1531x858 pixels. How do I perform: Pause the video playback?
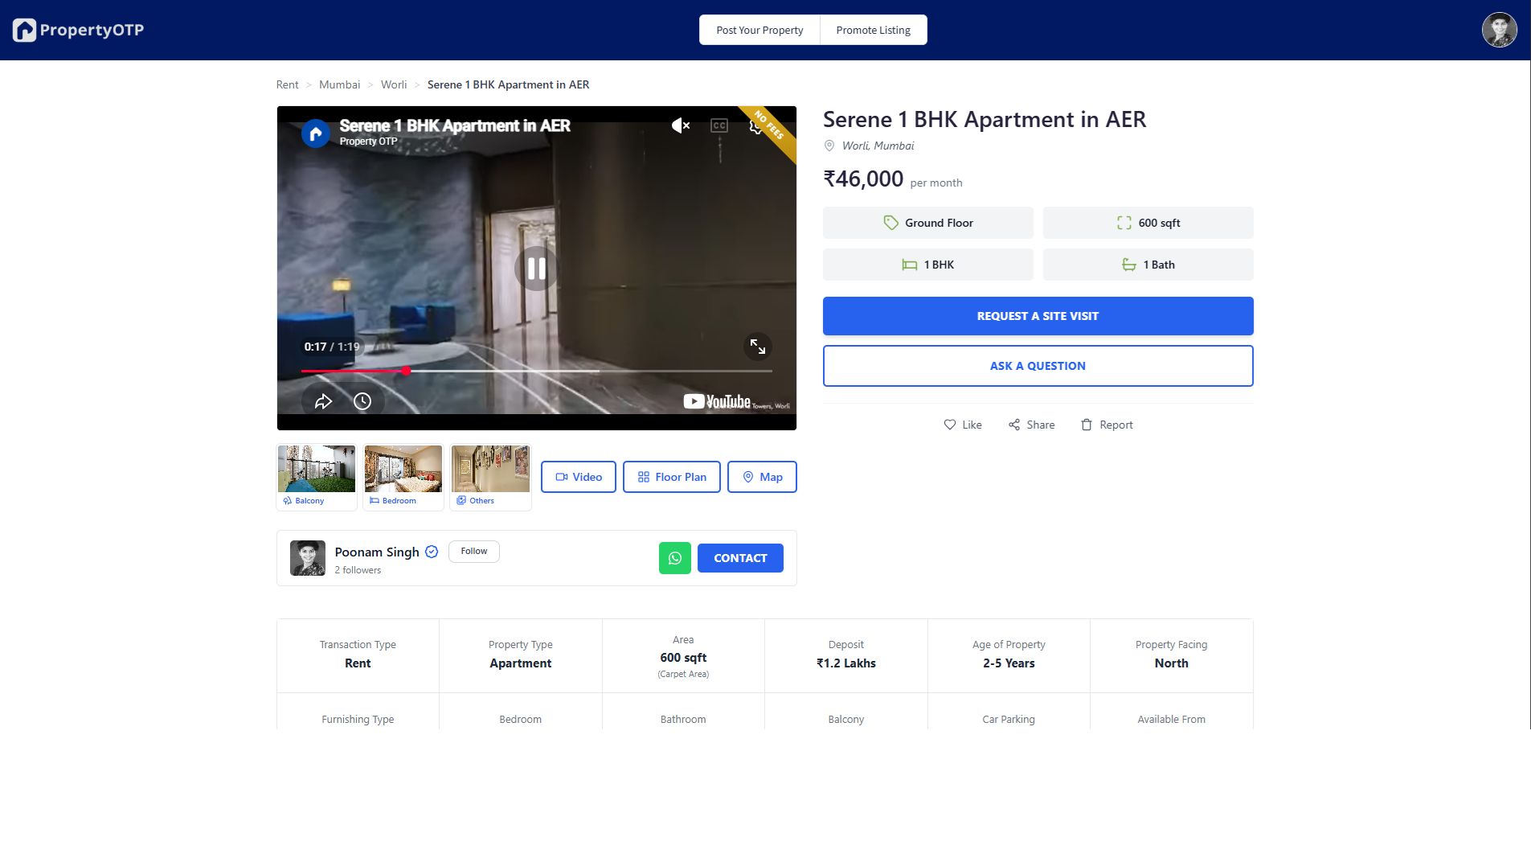(x=536, y=269)
